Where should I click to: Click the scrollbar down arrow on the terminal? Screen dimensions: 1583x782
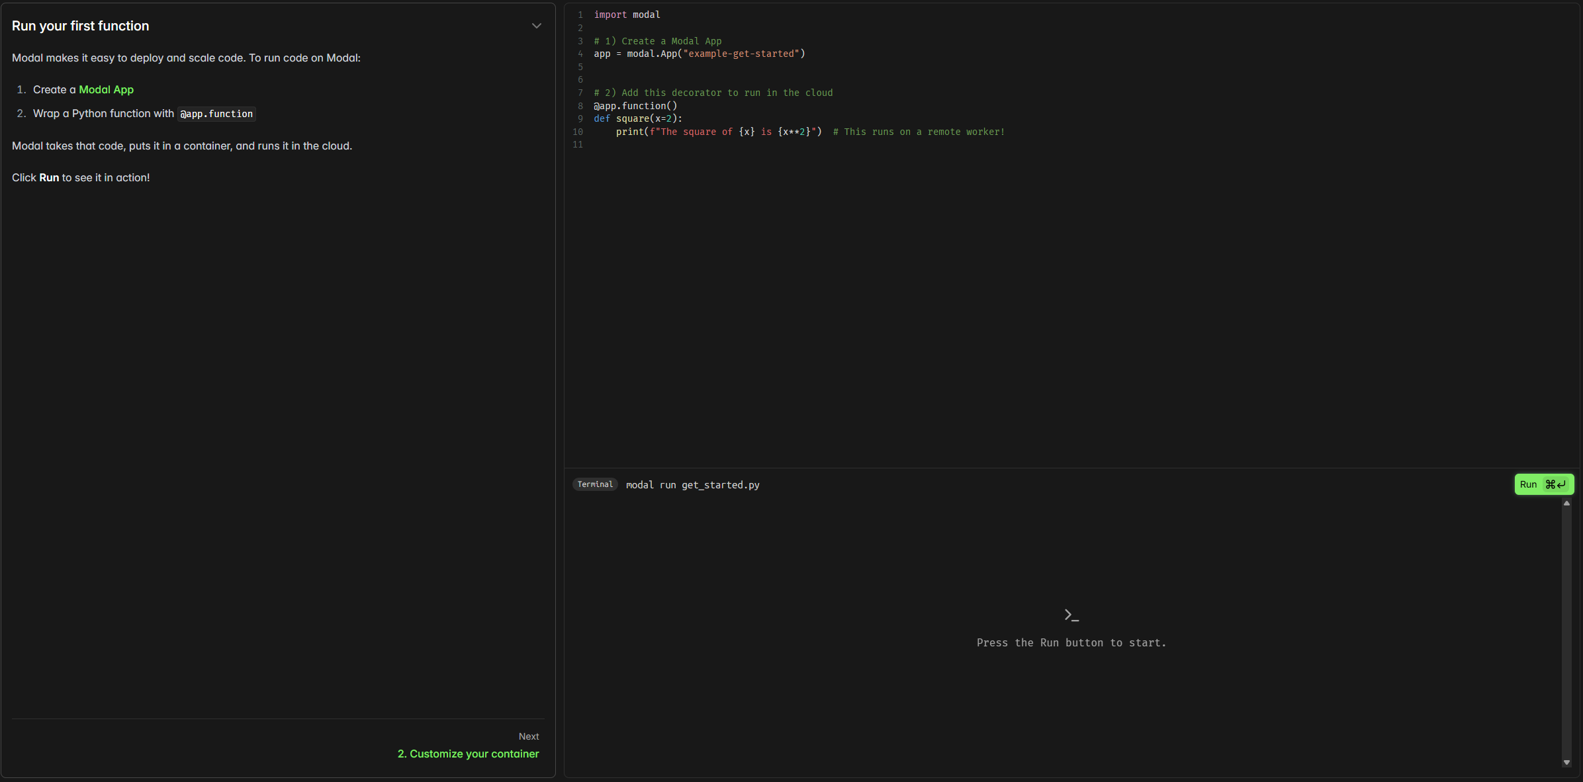click(x=1566, y=761)
